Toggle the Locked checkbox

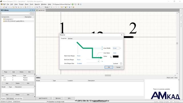click(x=121, y=64)
